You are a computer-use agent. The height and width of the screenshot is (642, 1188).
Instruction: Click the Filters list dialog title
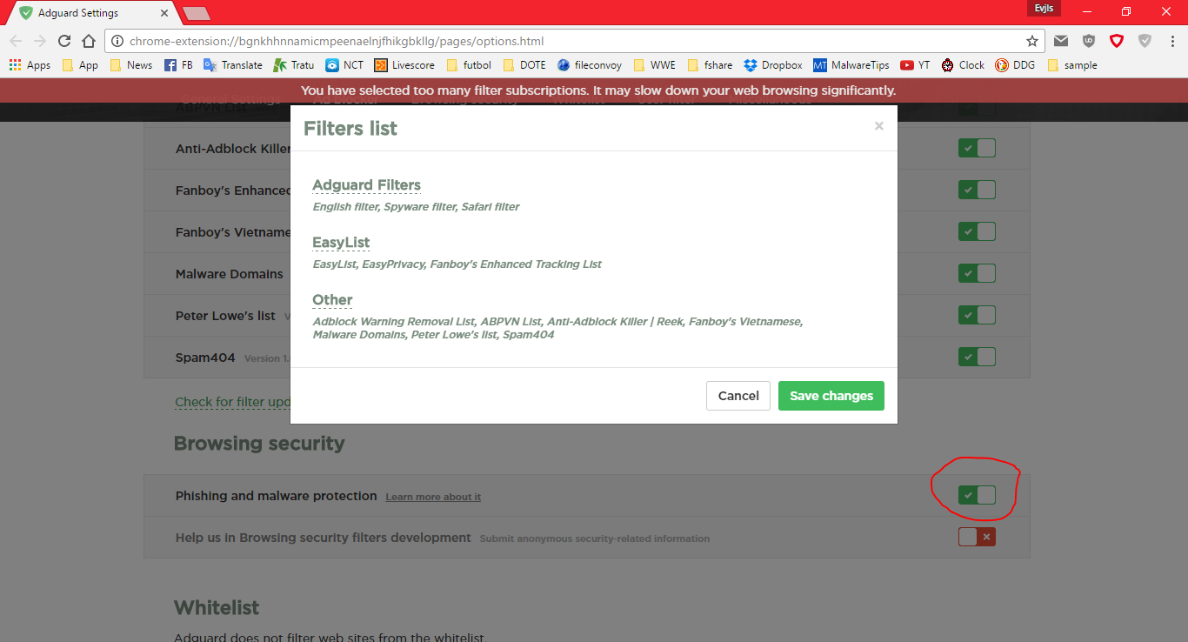point(350,129)
